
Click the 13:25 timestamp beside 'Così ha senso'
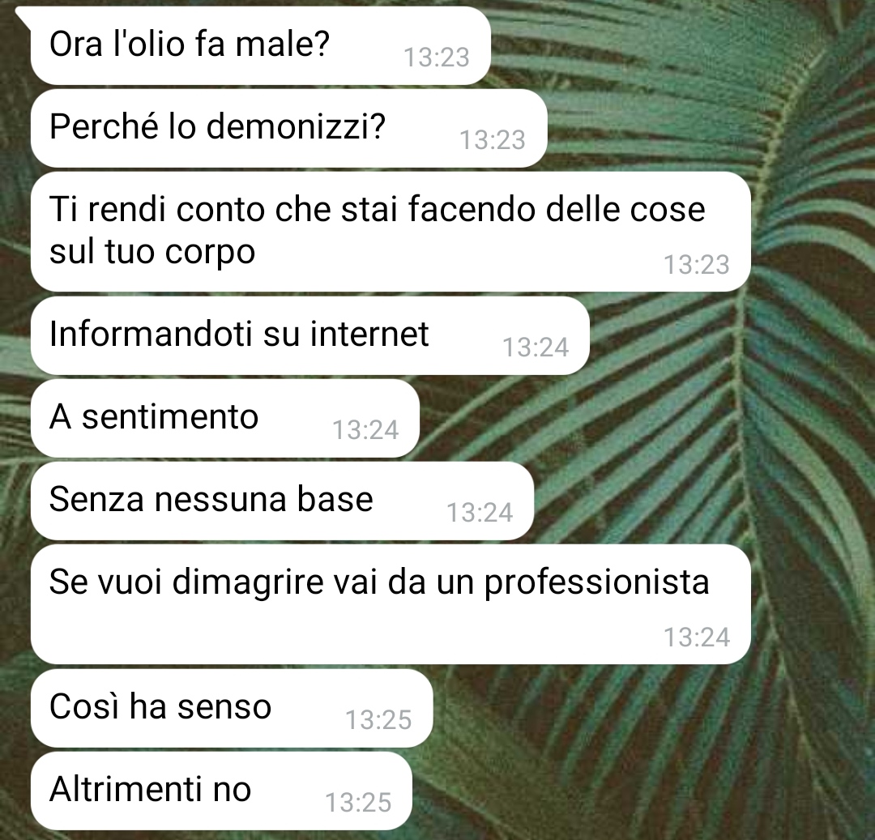point(378,719)
